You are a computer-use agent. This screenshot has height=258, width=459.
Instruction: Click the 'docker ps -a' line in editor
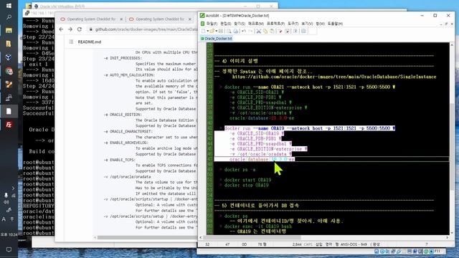(x=240, y=170)
